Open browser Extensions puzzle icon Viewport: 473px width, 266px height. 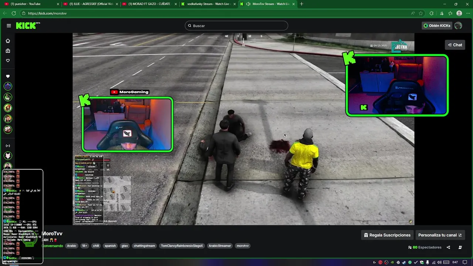431,13
